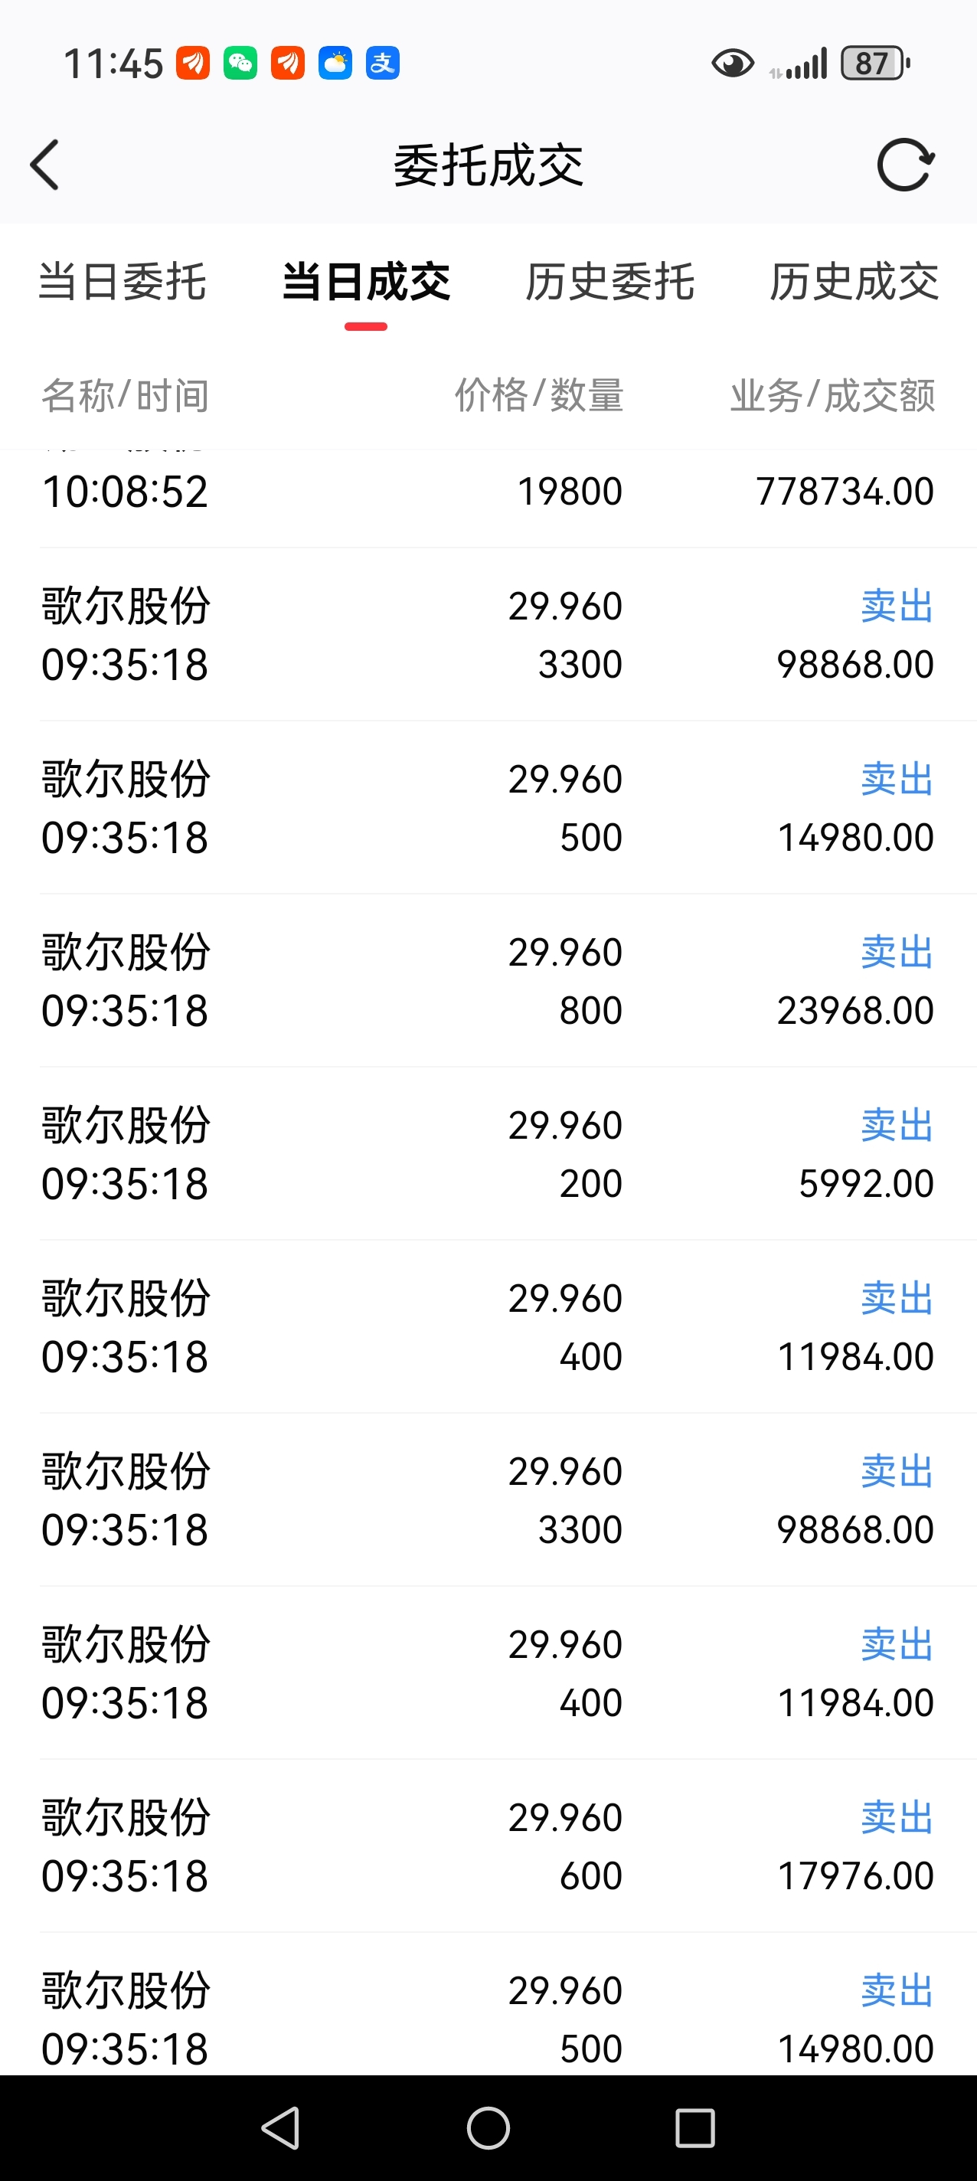Tap the weather notification icon in status bar
Viewport: 977px width, 2181px height.
pos(335,64)
